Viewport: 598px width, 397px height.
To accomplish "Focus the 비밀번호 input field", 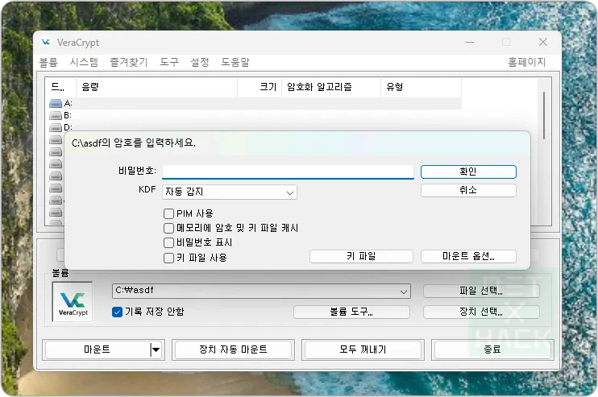I will (288, 172).
